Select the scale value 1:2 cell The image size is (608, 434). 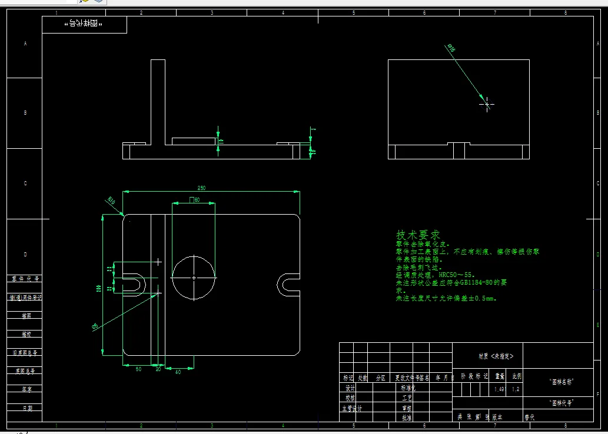[x=516, y=389]
